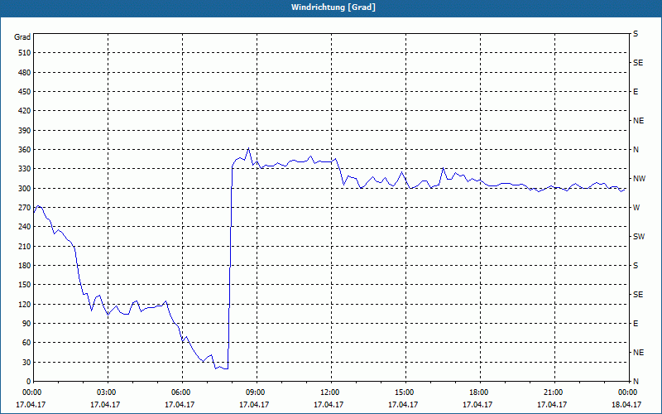Viewport: 662px width, 414px height.
Task: Select the 18:00 time label
Action: 480,392
